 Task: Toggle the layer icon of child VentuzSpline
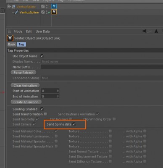43,12
